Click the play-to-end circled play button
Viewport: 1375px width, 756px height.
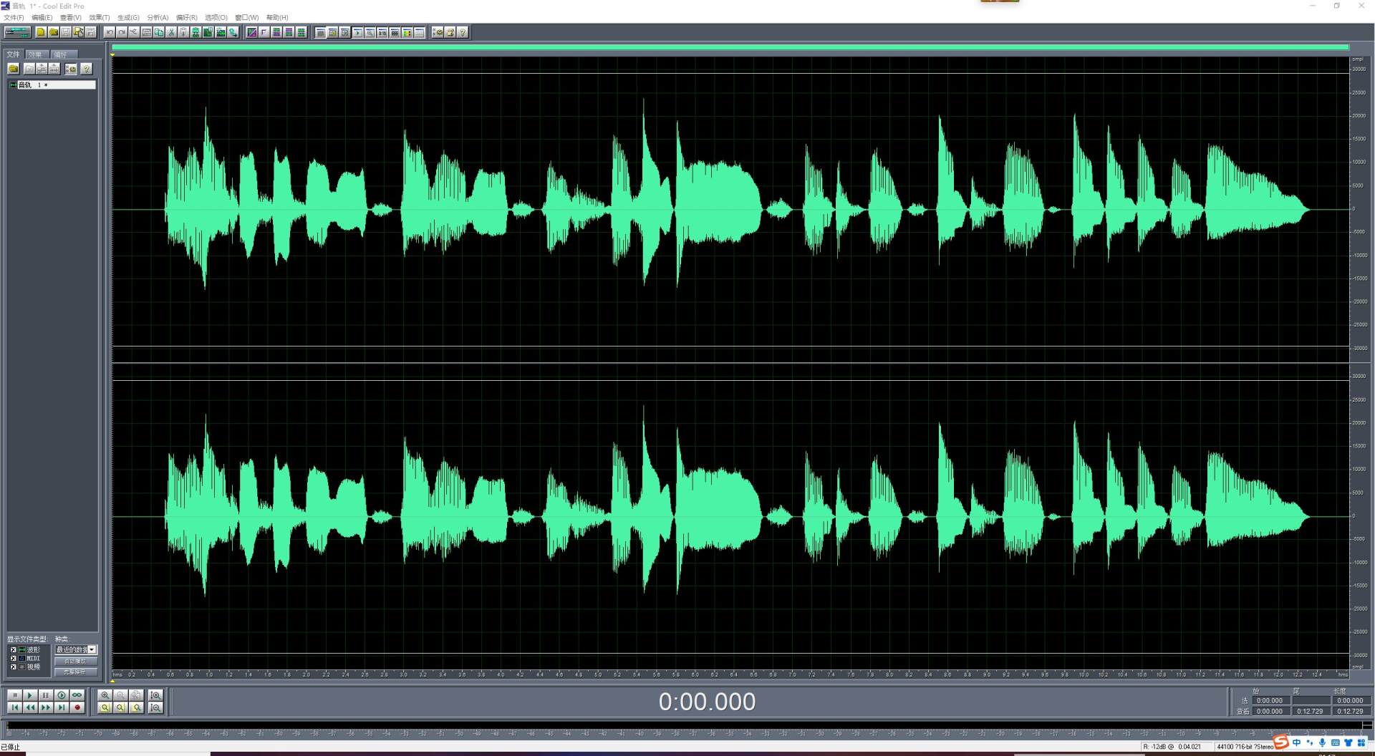click(62, 695)
